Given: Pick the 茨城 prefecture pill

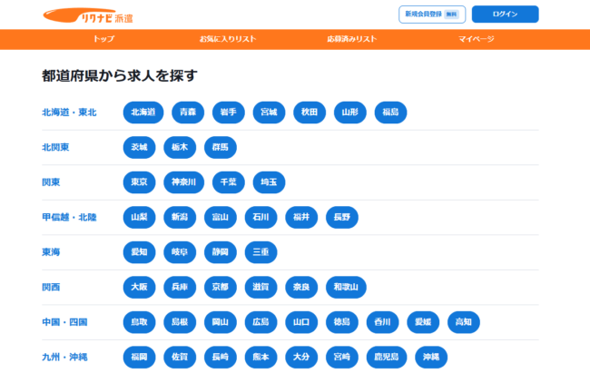Looking at the screenshot, I should coord(139,147).
